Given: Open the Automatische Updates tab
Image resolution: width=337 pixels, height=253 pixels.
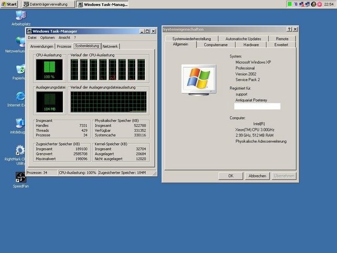Looking at the screenshot, I should (x=243, y=38).
